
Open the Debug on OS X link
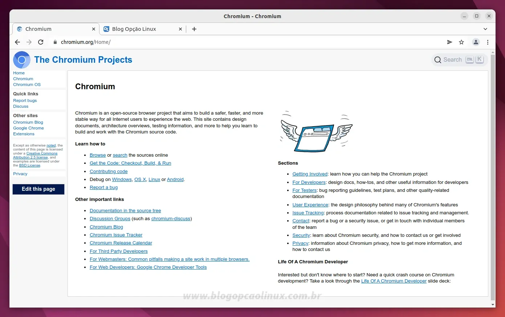[x=140, y=180]
